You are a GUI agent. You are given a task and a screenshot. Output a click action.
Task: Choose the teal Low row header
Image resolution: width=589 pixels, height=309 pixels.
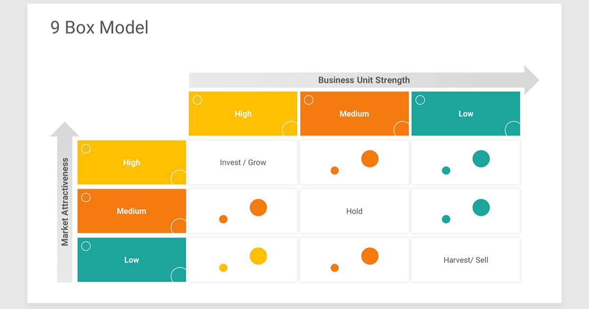click(132, 260)
